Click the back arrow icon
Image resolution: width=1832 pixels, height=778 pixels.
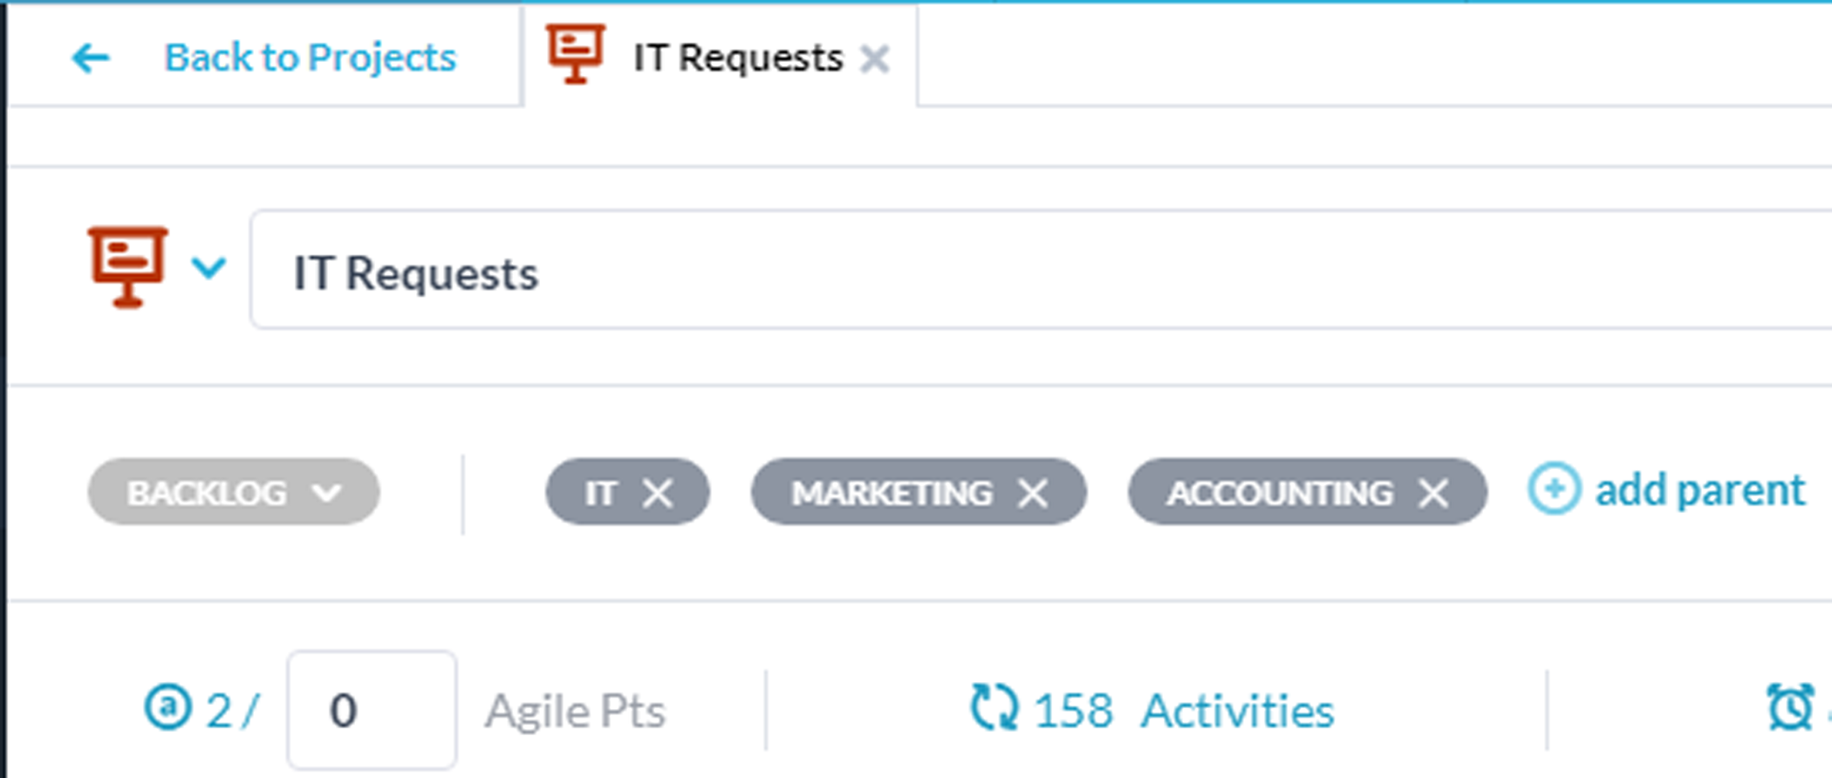tap(91, 58)
